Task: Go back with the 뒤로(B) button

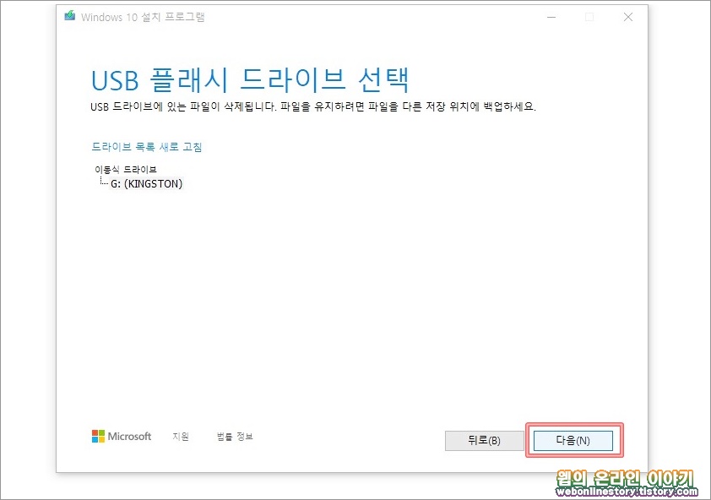Action: click(485, 441)
